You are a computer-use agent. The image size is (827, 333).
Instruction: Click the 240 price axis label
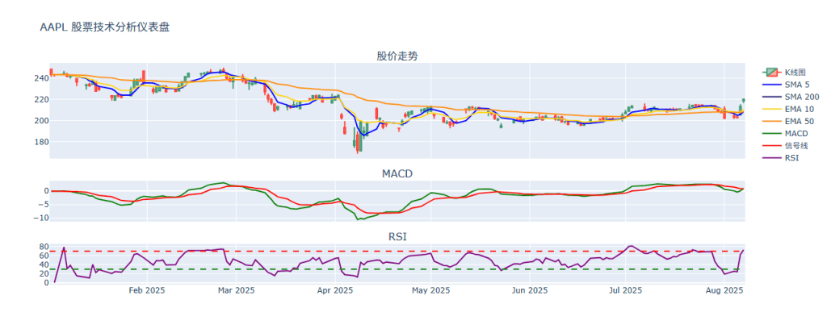pos(41,78)
